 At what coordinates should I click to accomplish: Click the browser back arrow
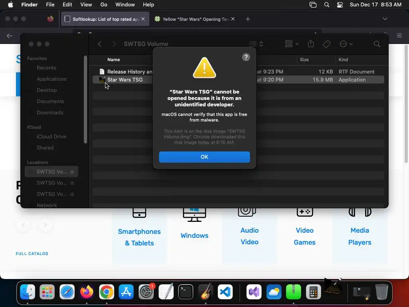click(x=10, y=36)
